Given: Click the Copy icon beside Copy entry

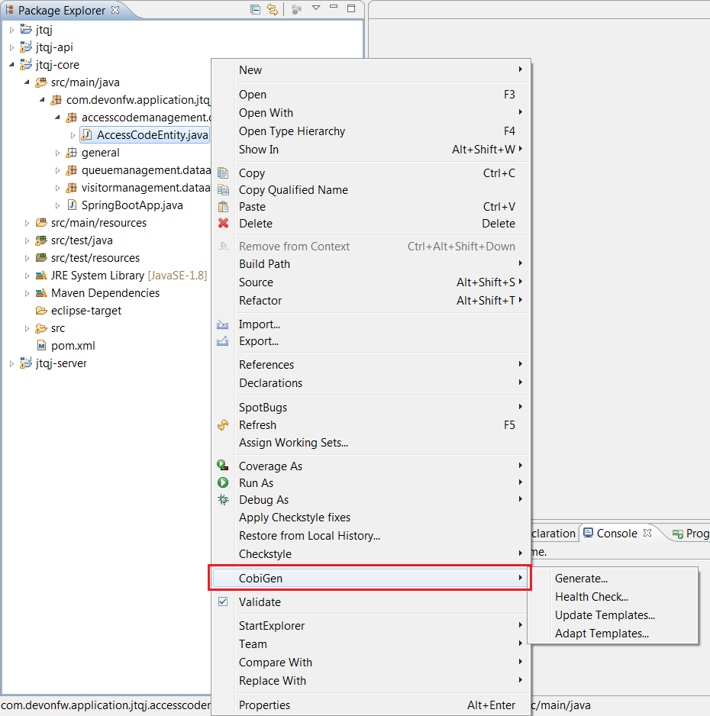Looking at the screenshot, I should pos(224,173).
